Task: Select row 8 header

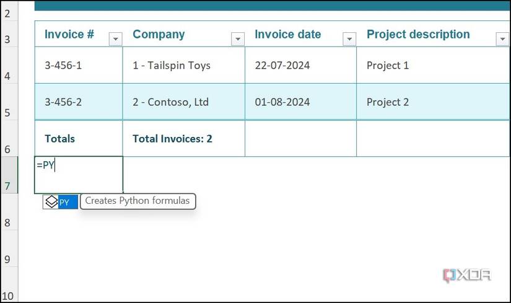Action: pyautogui.click(x=7, y=222)
